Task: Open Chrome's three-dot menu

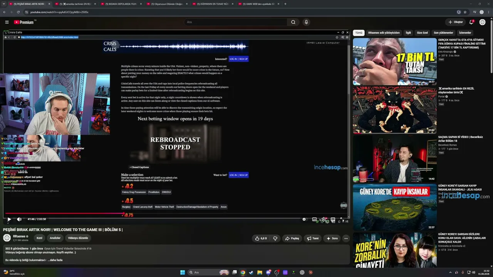Action: point(488,12)
